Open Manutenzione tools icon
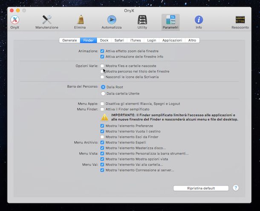Screen dimensions: 260x211 (47, 20)
